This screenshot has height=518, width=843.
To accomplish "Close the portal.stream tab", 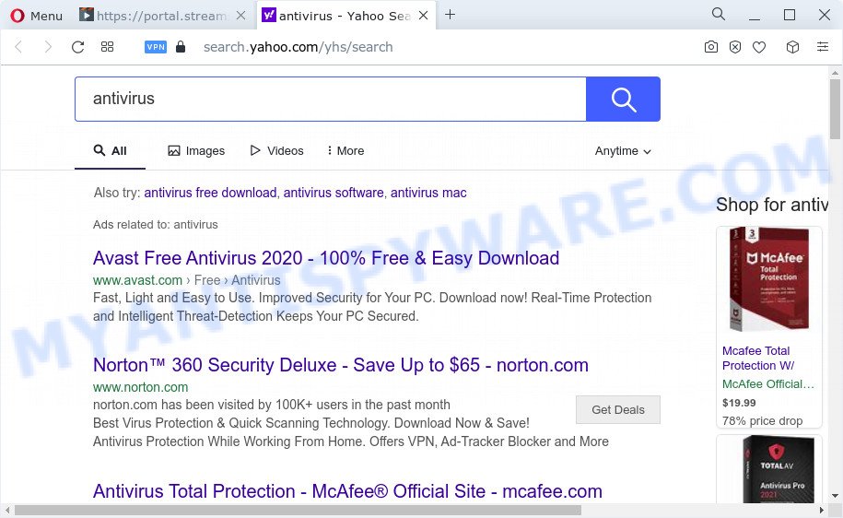I will point(241,16).
